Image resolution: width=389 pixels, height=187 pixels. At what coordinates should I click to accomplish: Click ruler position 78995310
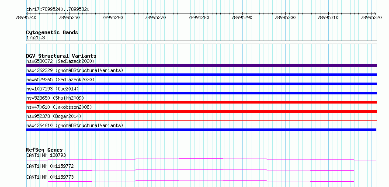coord(328,17)
